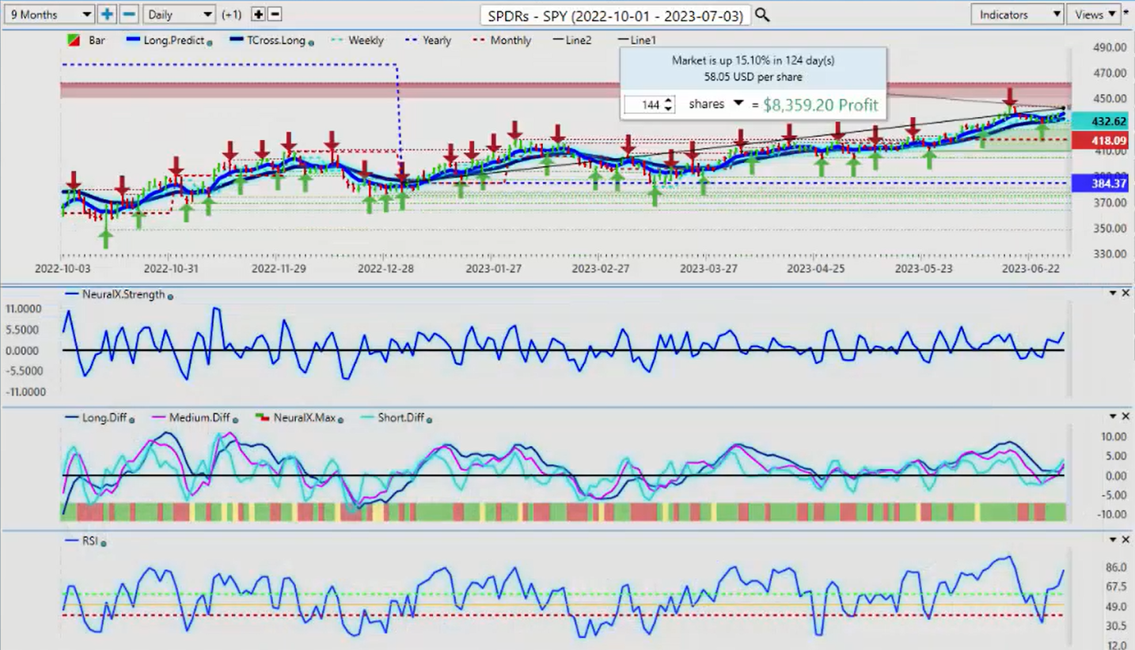Image resolution: width=1135 pixels, height=650 pixels.
Task: Click the $8,359.20 Profit text
Action: click(821, 104)
